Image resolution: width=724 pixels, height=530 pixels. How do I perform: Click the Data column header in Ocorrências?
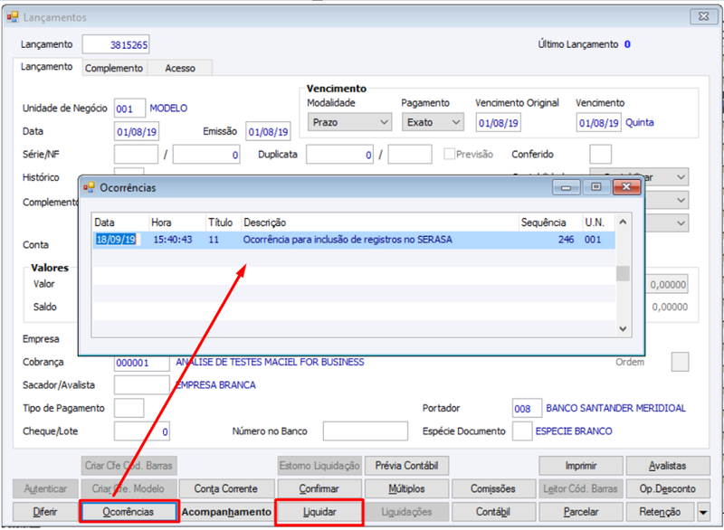[121, 222]
